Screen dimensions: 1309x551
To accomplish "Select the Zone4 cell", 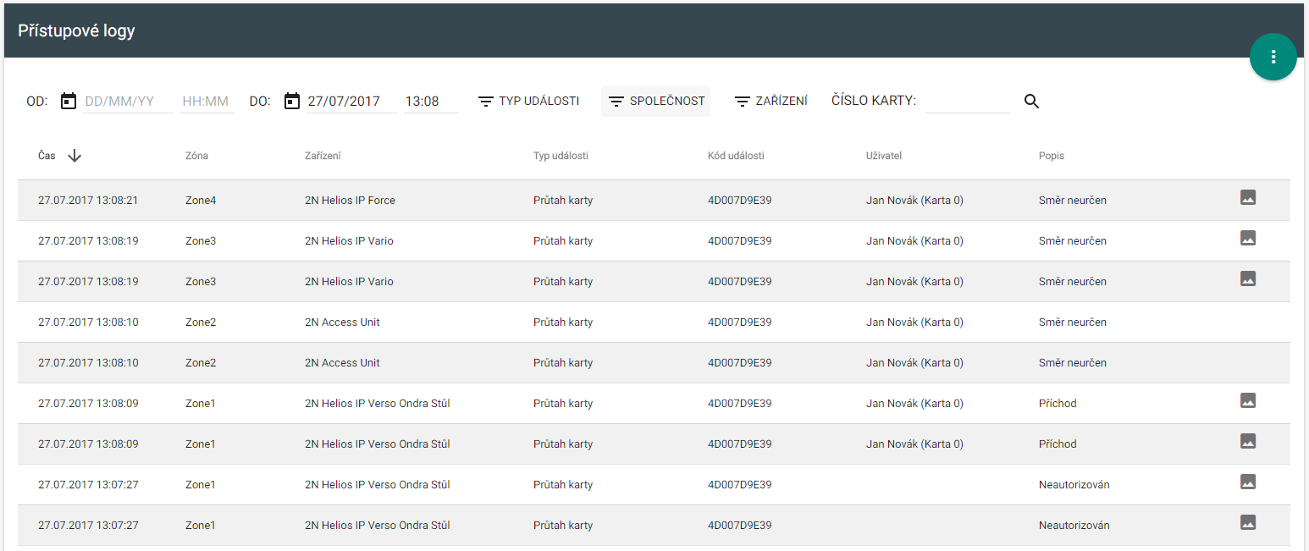I will pyautogui.click(x=201, y=201).
